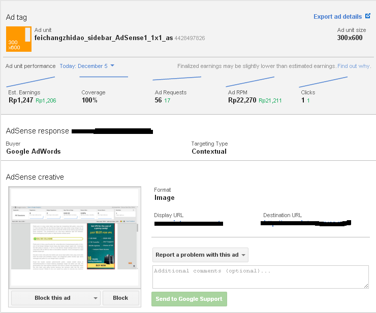Open the Export ad details link

click(x=337, y=17)
